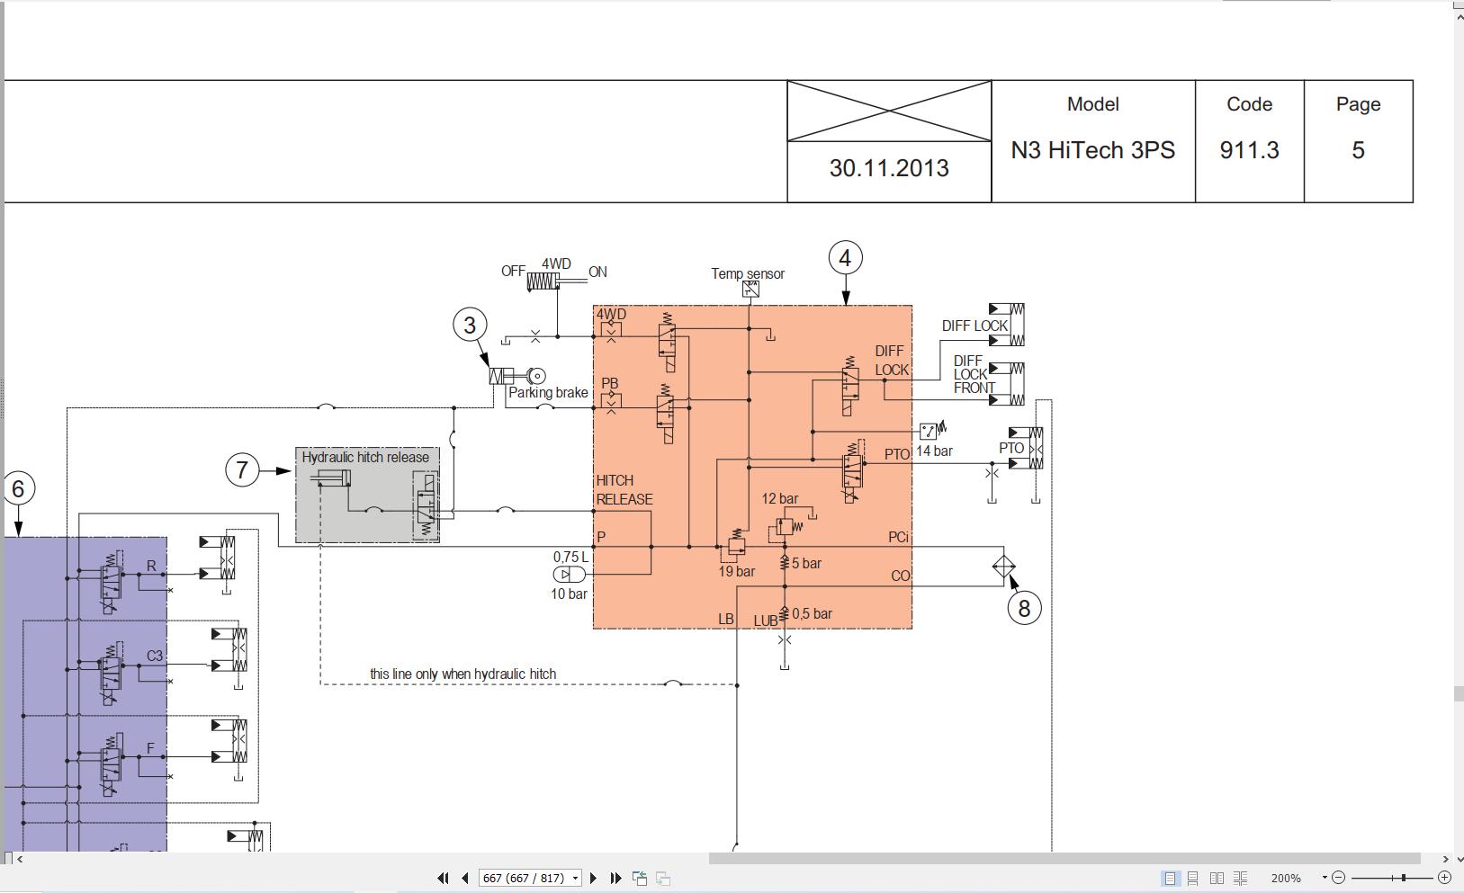Image resolution: width=1464 pixels, height=893 pixels.
Task: Click the 'this line only when hydraulic hitch' note
Action: point(463,674)
